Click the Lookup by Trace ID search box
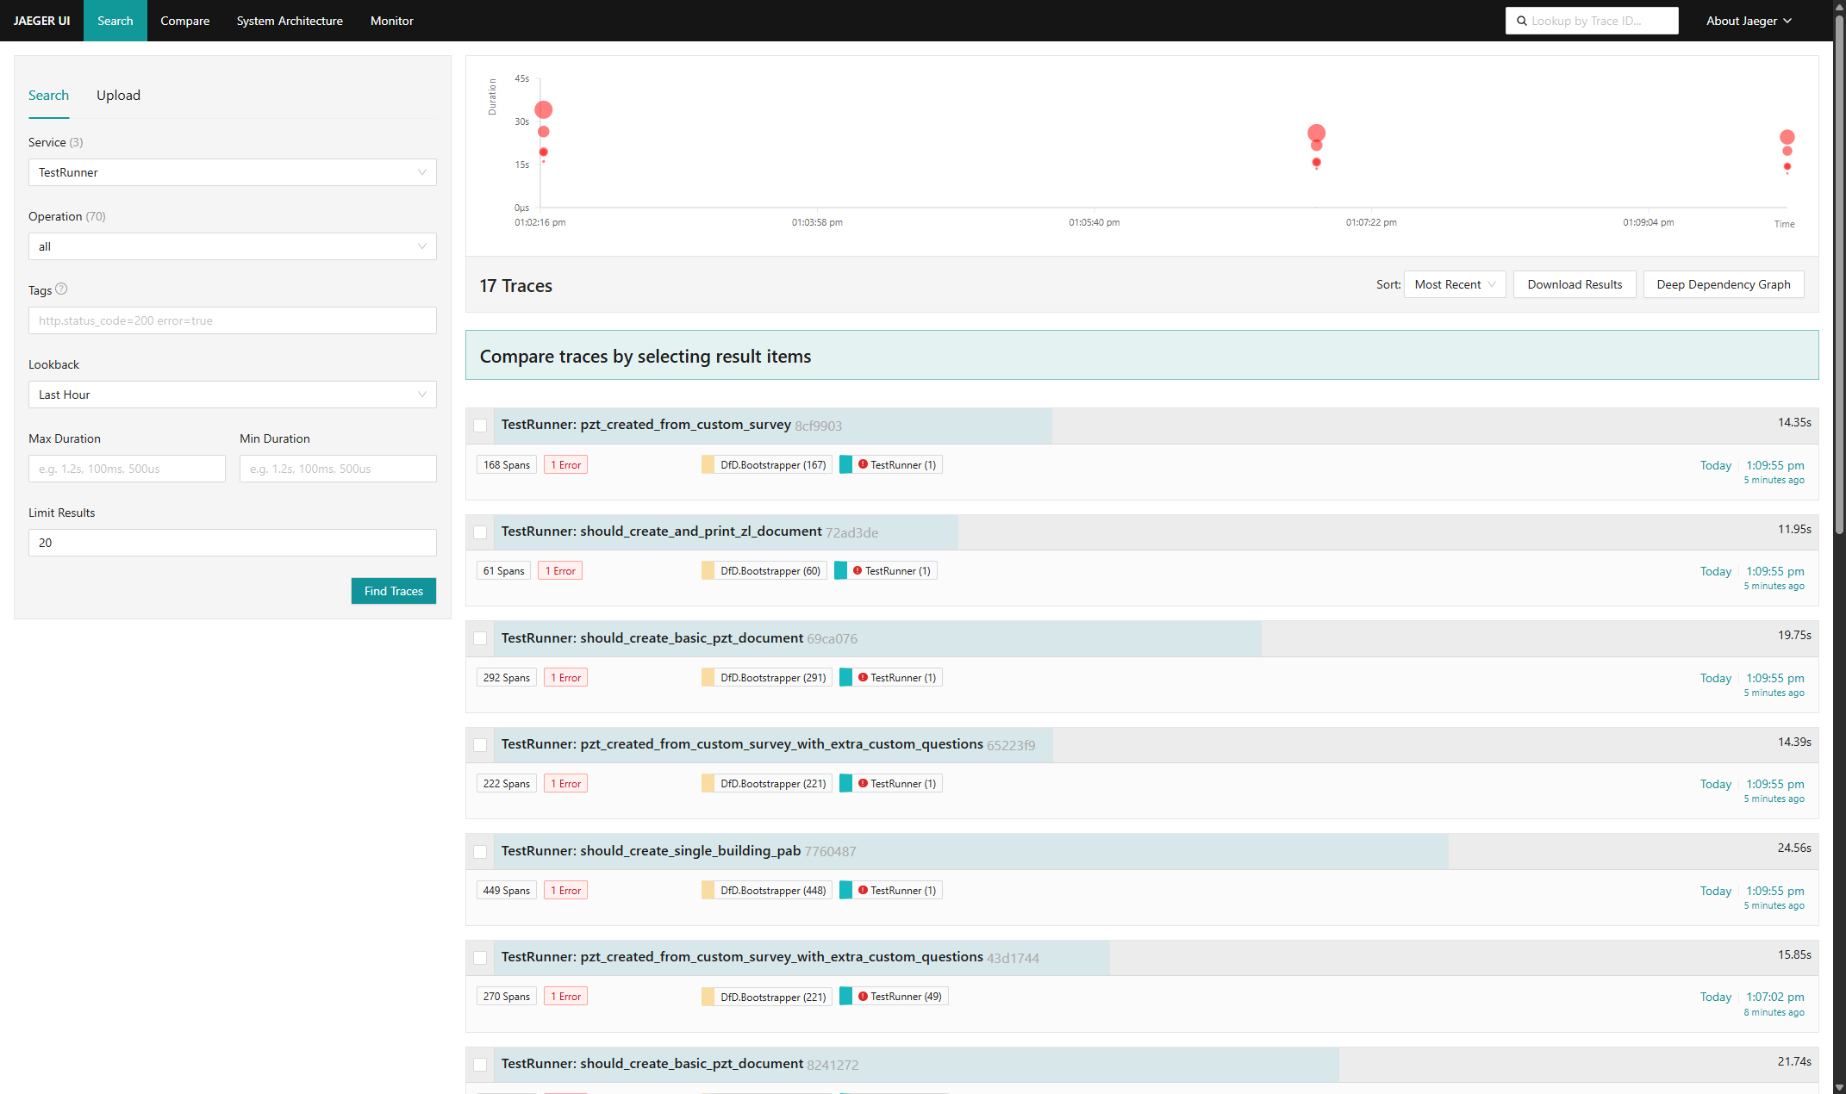 (1592, 21)
